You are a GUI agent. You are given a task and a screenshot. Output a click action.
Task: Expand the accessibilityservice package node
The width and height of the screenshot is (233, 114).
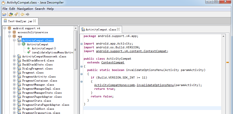10,32
